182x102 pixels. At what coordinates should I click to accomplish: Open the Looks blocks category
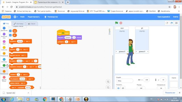[4, 35]
